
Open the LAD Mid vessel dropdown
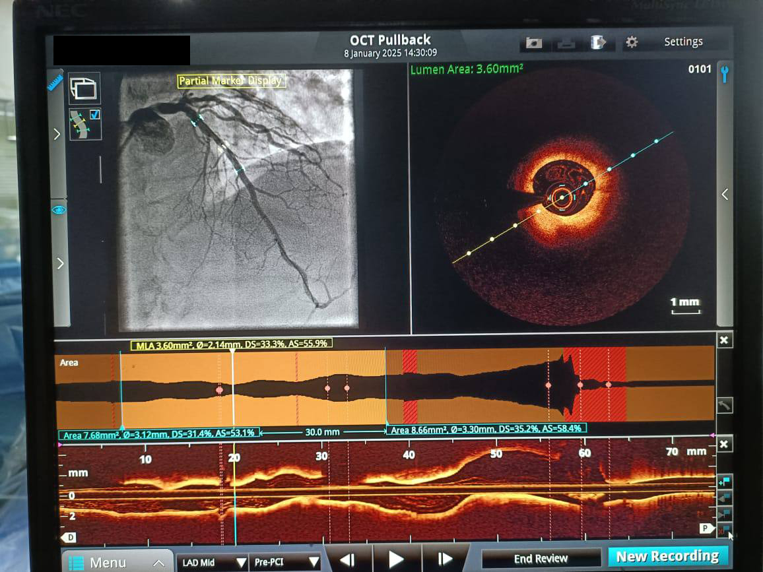coord(215,562)
